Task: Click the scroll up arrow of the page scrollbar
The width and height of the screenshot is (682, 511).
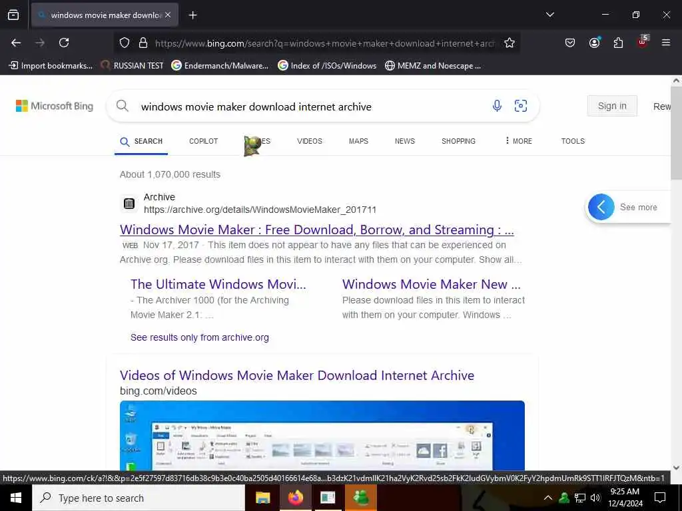Action: [x=677, y=81]
